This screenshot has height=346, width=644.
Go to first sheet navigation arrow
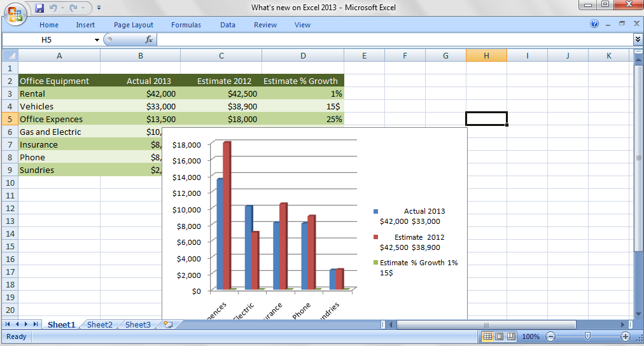8,324
